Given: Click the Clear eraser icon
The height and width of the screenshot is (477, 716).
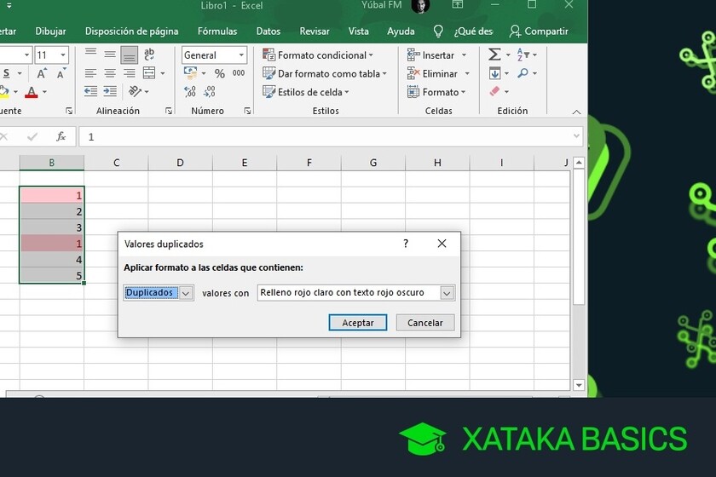Looking at the screenshot, I should point(494,91).
